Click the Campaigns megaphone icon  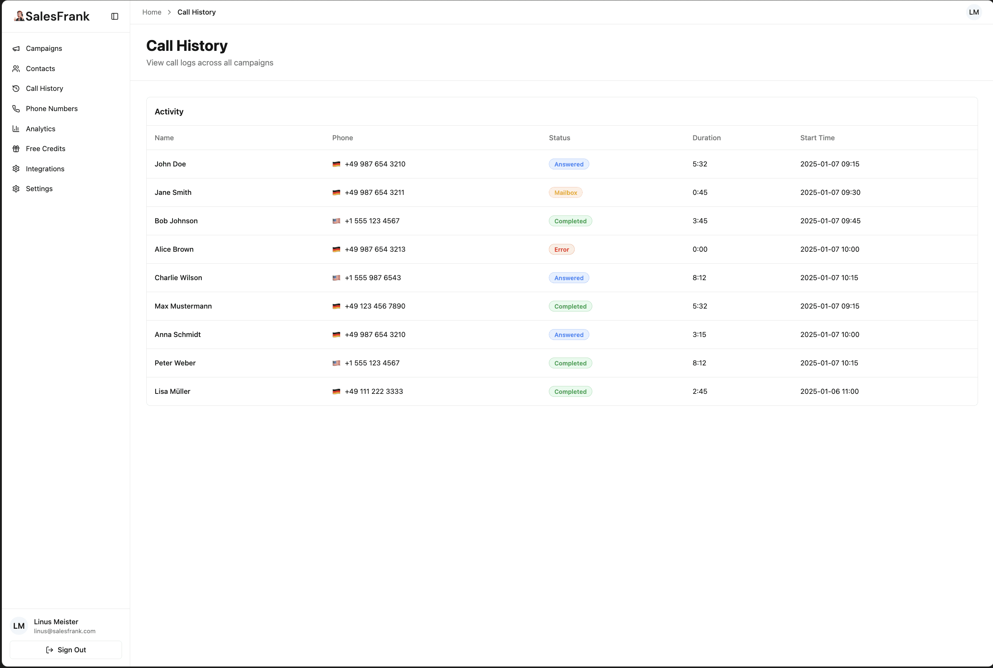tap(16, 49)
